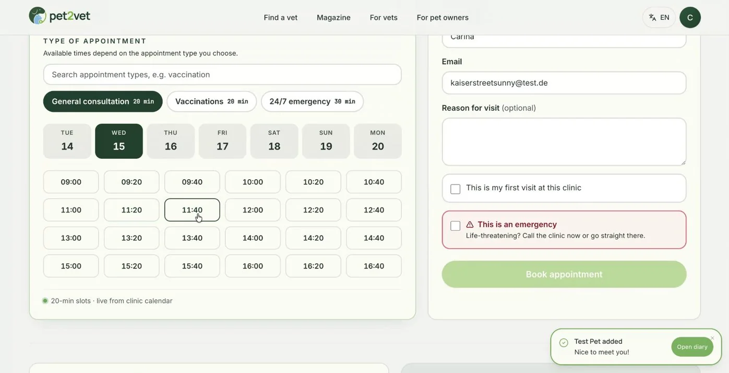
Task: Open diary from the notification
Action: tap(692, 347)
